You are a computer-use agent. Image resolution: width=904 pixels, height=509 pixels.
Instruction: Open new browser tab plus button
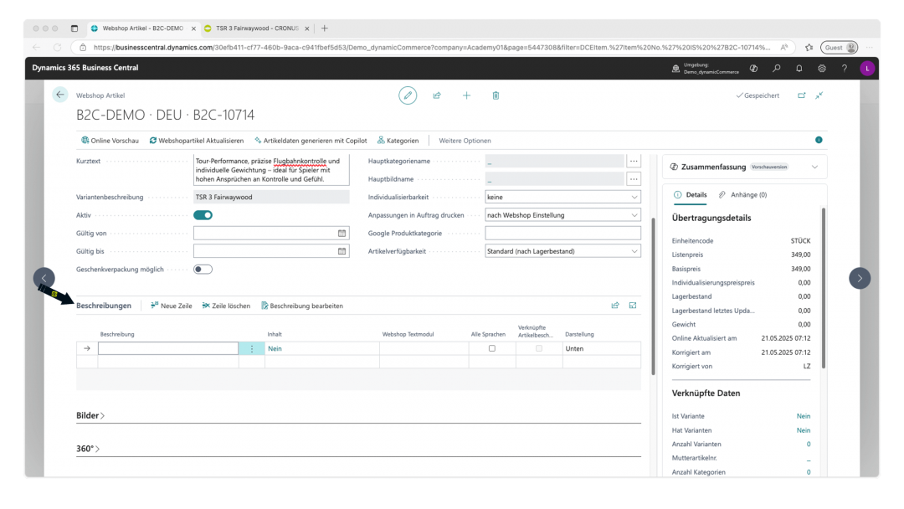coord(325,28)
